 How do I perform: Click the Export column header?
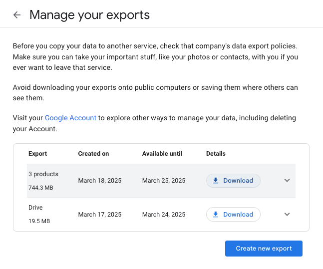37,154
